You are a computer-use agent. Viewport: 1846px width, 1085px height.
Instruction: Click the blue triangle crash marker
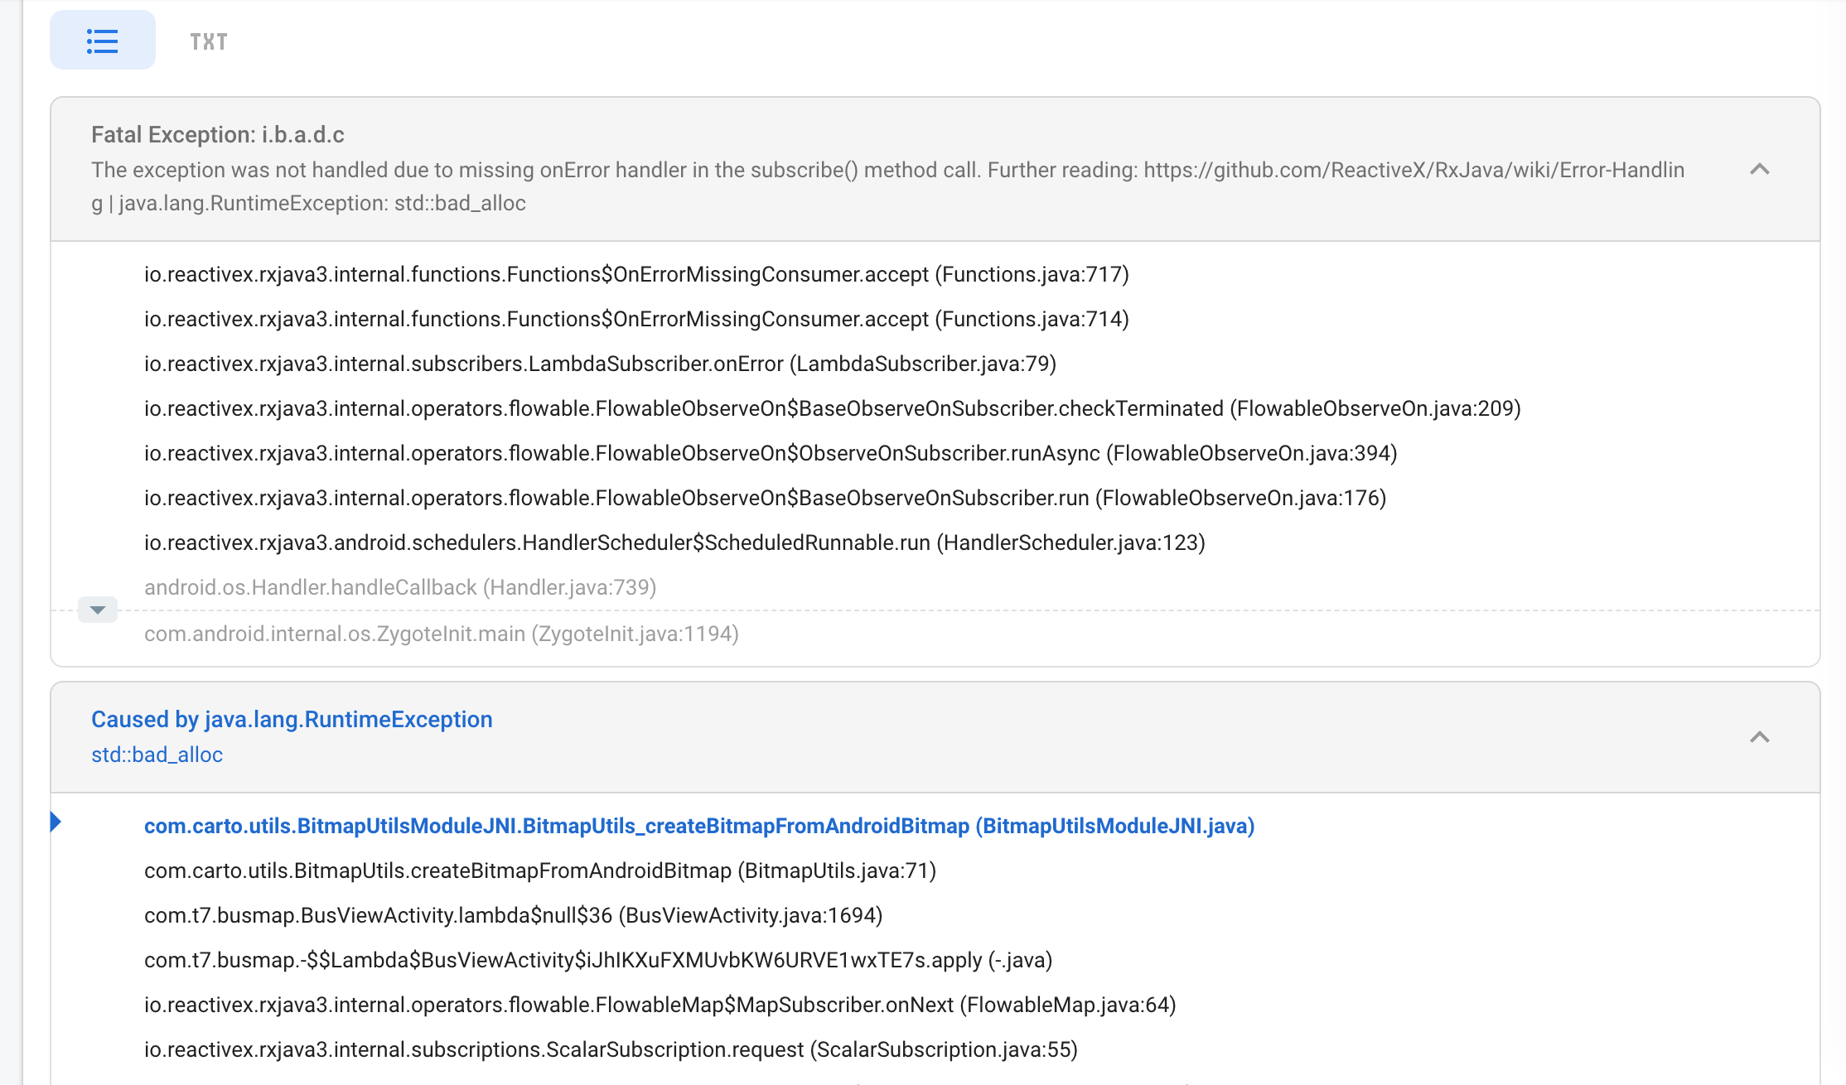coord(58,822)
